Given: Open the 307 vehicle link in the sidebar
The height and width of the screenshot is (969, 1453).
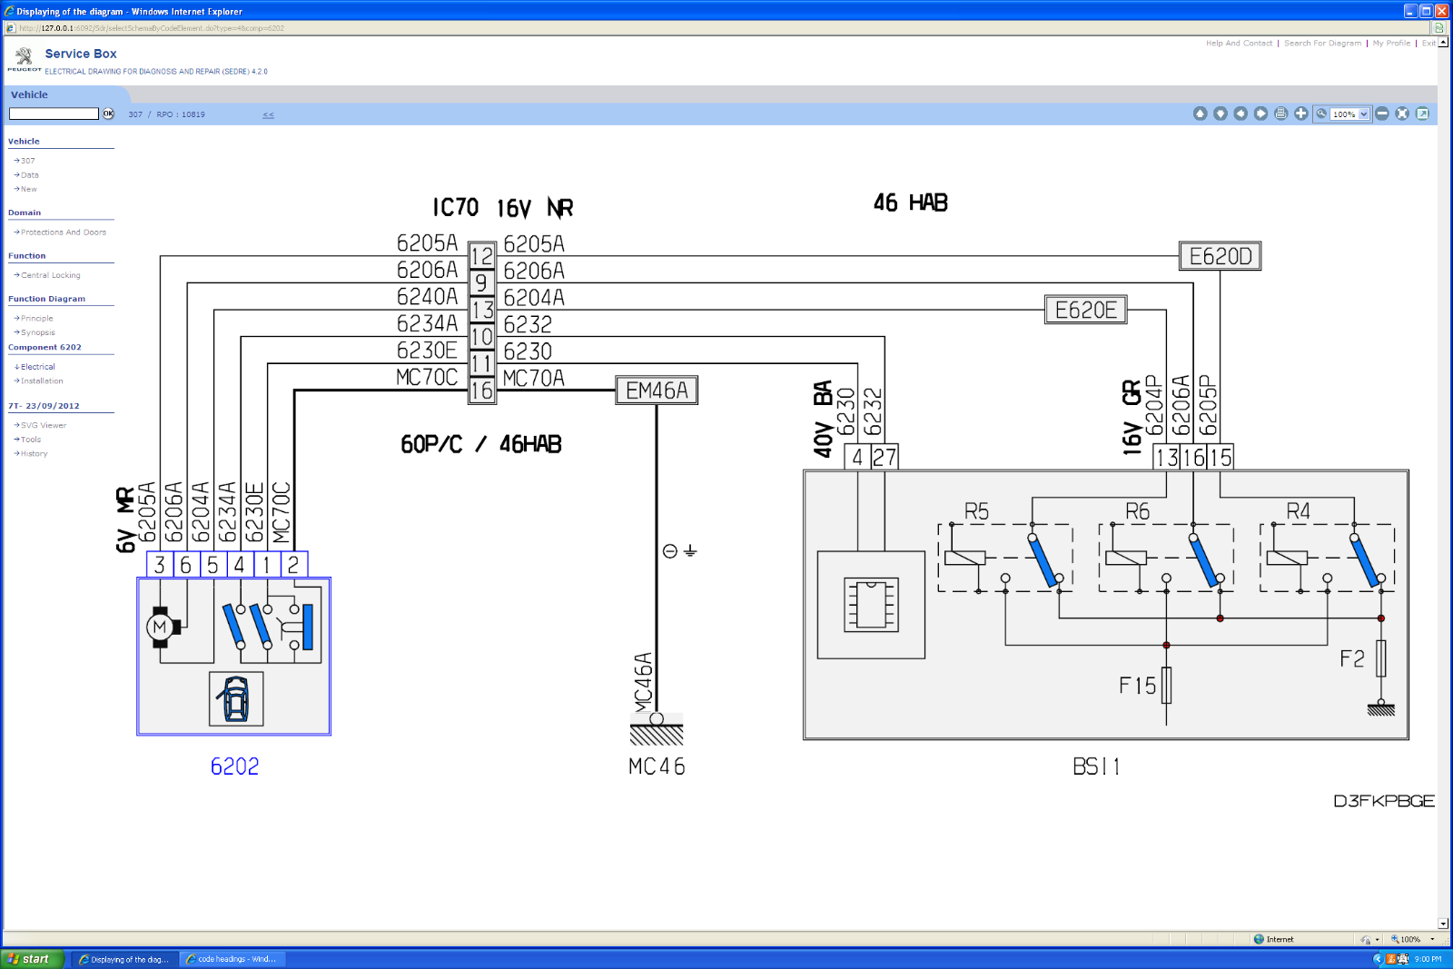Looking at the screenshot, I should point(27,161).
